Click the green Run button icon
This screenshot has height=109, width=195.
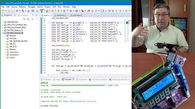pos(76,11)
